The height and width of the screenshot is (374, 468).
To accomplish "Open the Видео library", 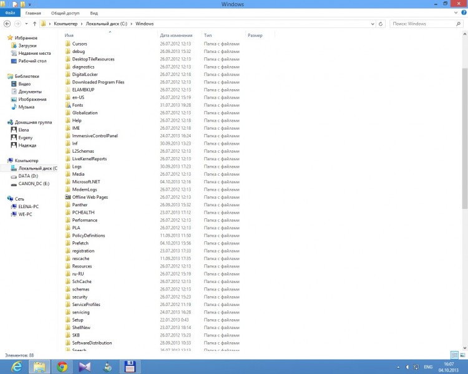I will [x=24, y=84].
